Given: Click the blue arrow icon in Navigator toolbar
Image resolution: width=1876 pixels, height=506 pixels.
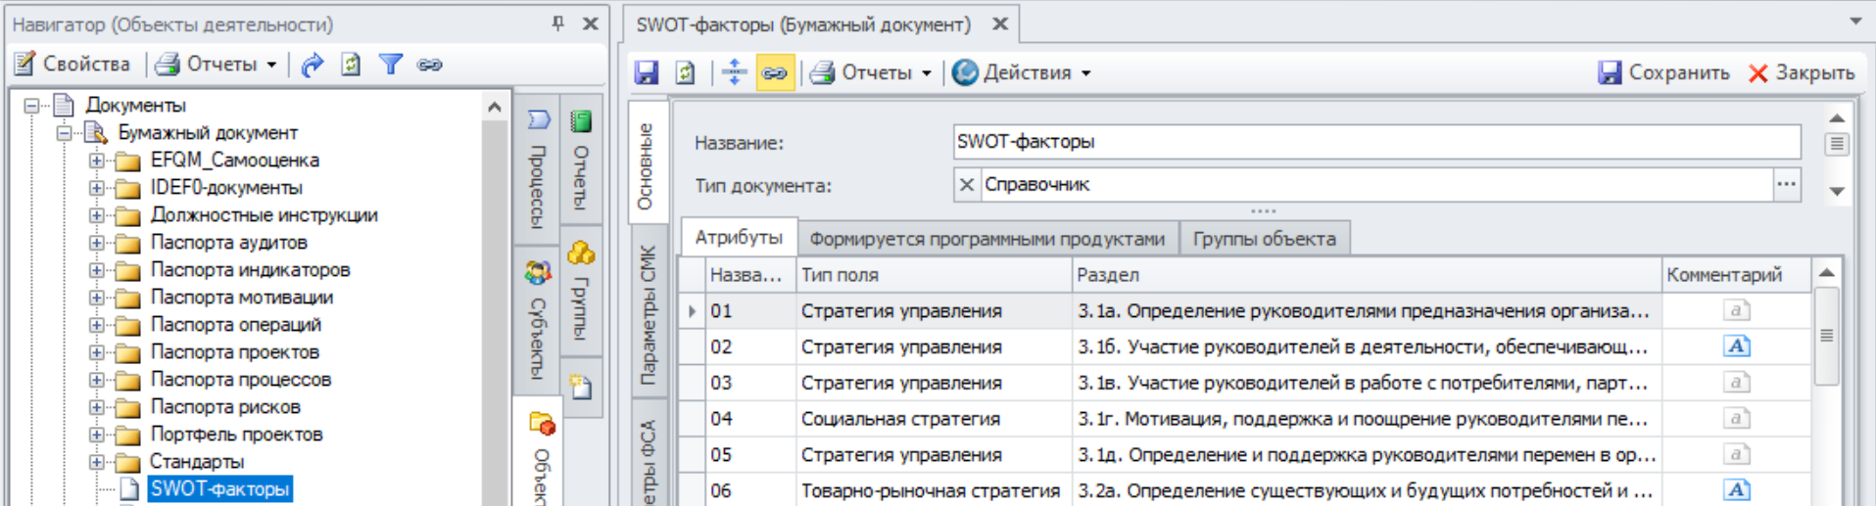Looking at the screenshot, I should pyautogui.click(x=312, y=65).
